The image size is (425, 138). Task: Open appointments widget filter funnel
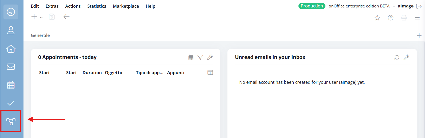(200, 57)
